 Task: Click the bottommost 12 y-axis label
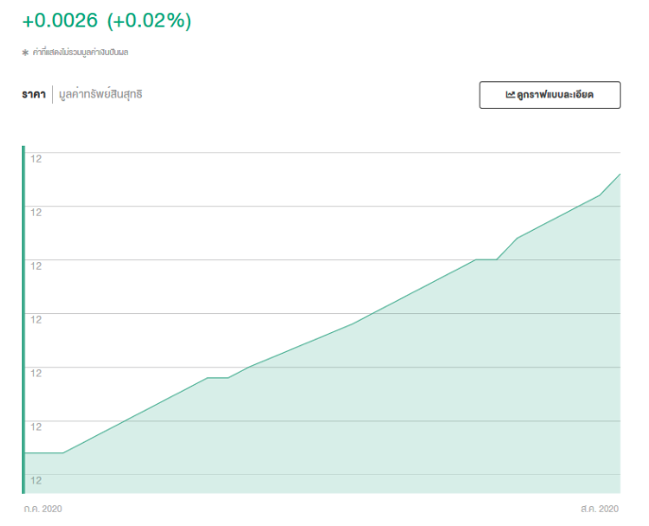(36, 481)
